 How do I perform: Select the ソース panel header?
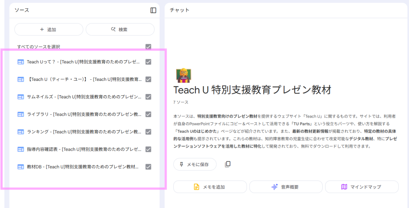[x=22, y=10]
